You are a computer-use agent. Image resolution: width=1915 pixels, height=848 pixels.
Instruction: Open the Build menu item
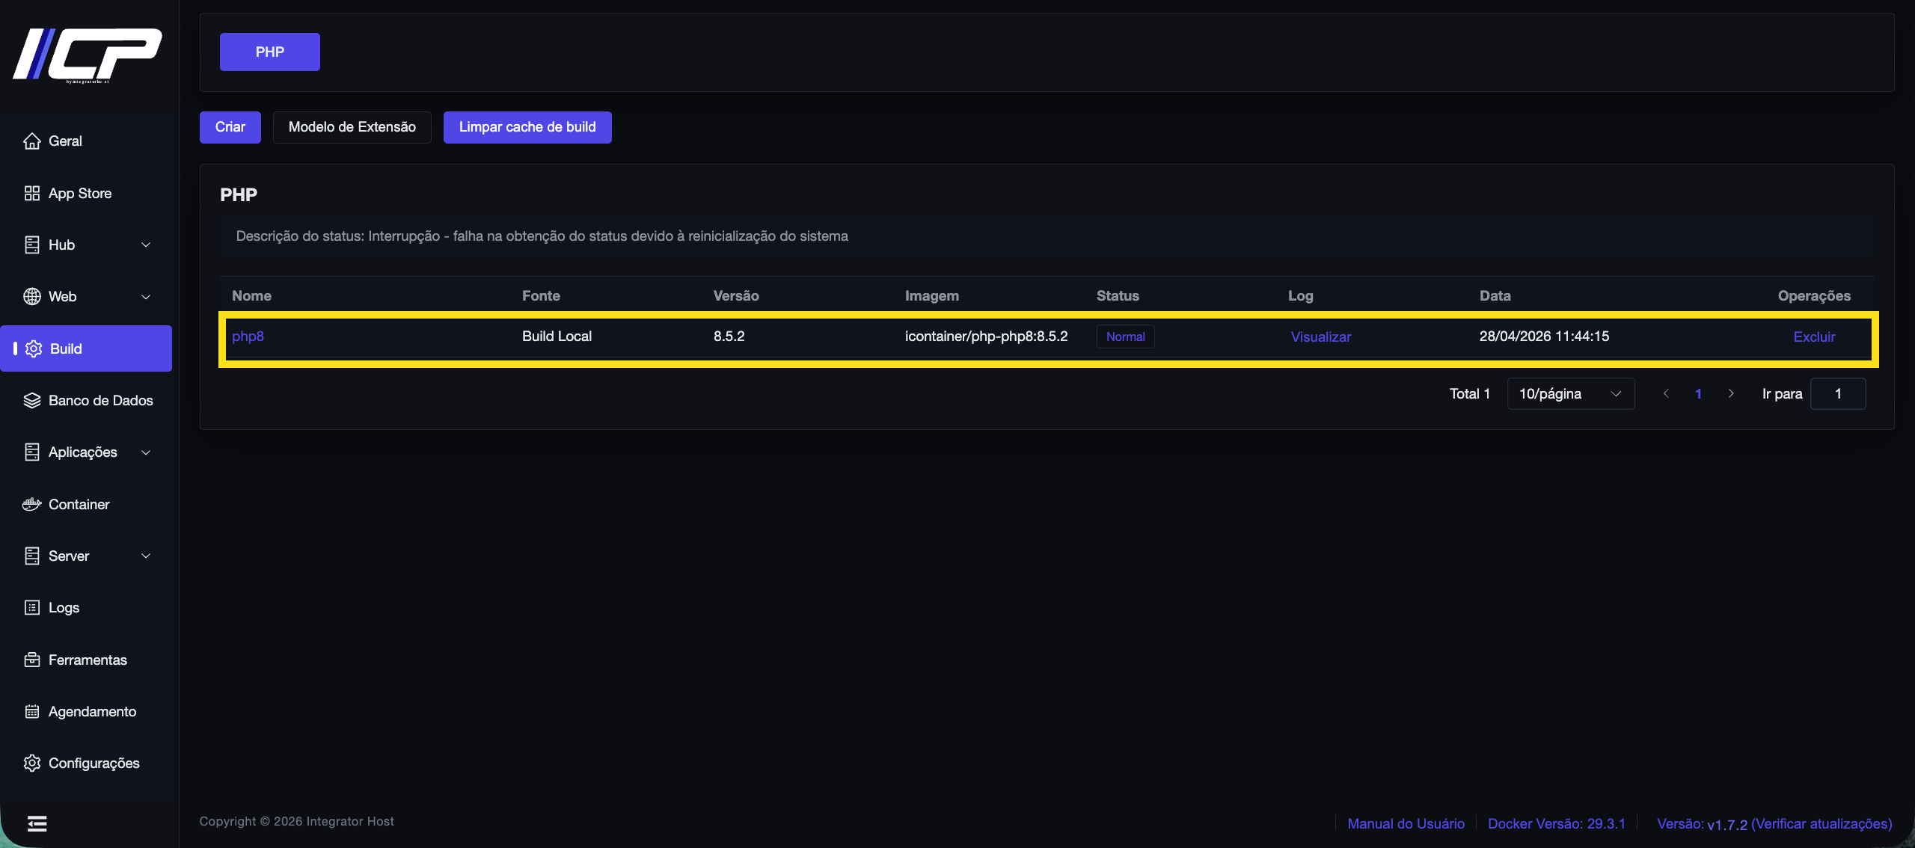coord(86,348)
